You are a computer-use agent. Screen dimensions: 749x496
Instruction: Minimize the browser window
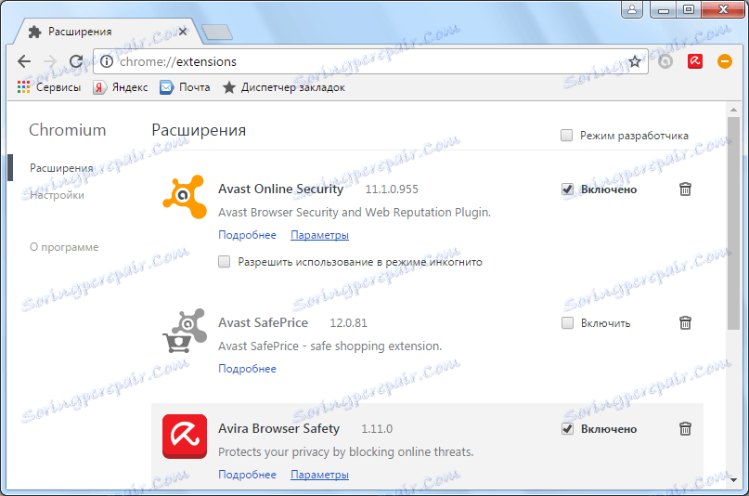point(664,9)
